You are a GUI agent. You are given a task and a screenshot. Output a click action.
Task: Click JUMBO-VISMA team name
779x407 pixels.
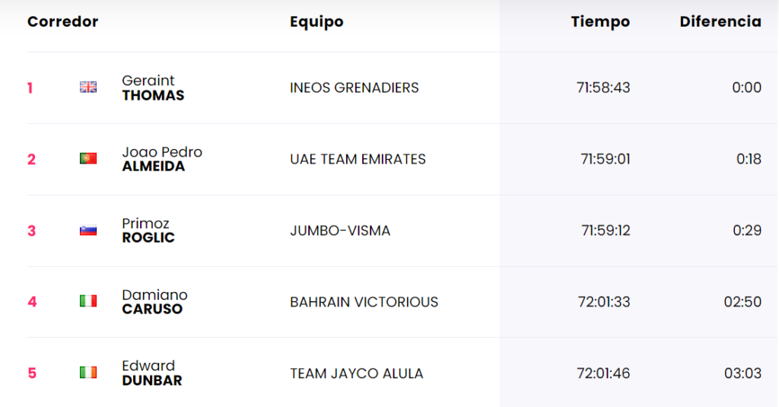[340, 231]
